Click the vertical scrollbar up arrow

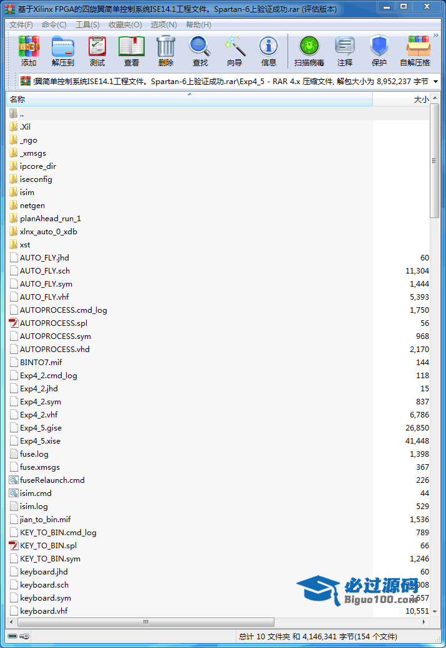point(434,98)
